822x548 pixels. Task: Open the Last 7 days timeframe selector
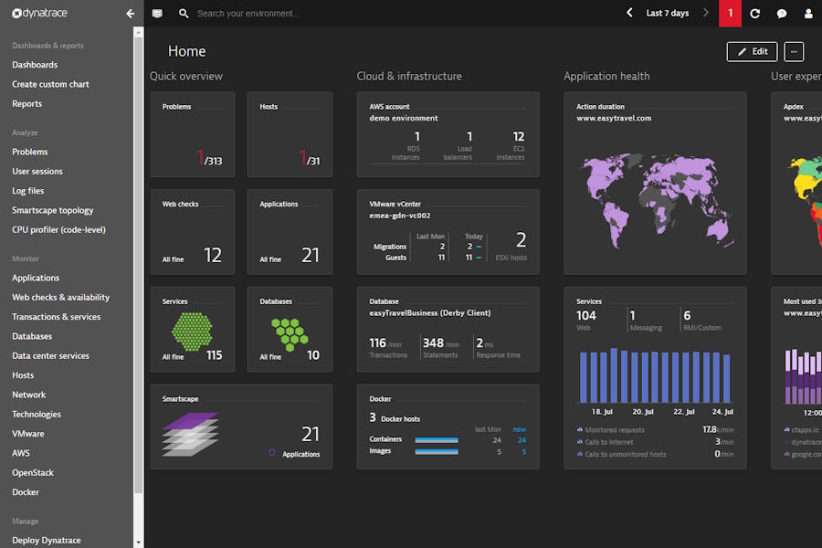668,13
